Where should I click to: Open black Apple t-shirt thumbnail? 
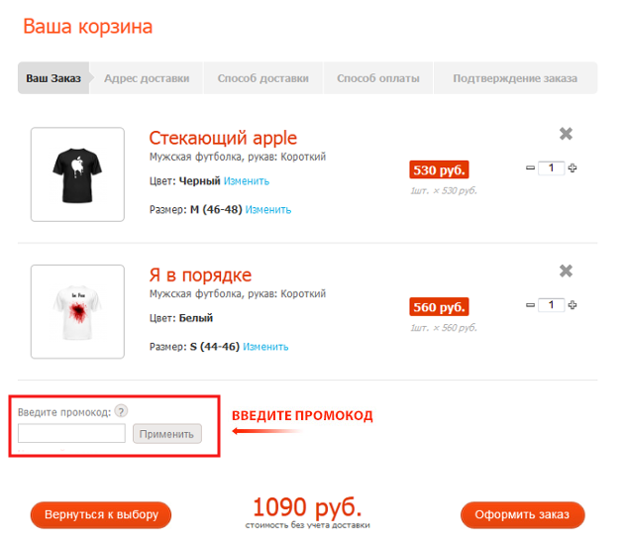point(77,174)
